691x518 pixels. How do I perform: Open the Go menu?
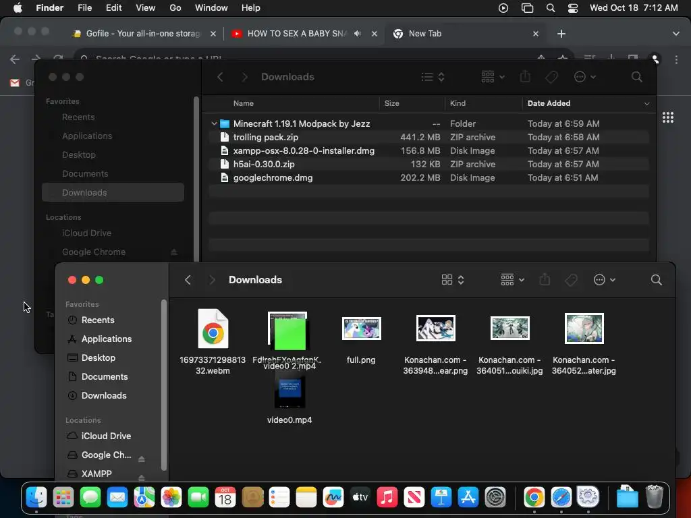tap(175, 8)
